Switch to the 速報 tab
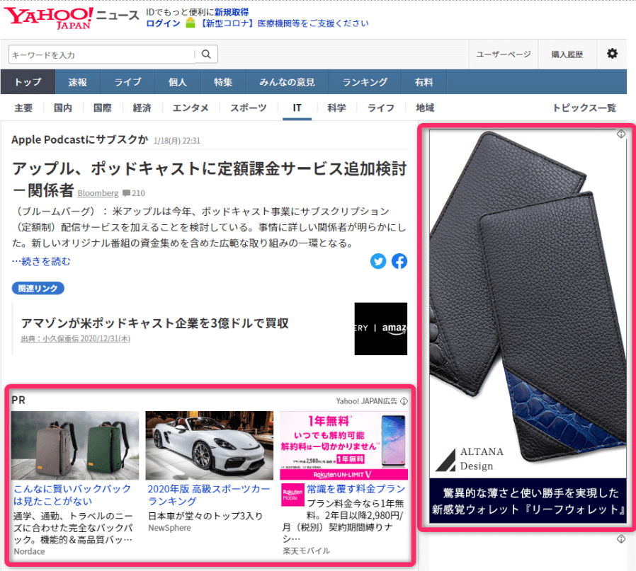The height and width of the screenshot is (571, 636). (x=77, y=82)
